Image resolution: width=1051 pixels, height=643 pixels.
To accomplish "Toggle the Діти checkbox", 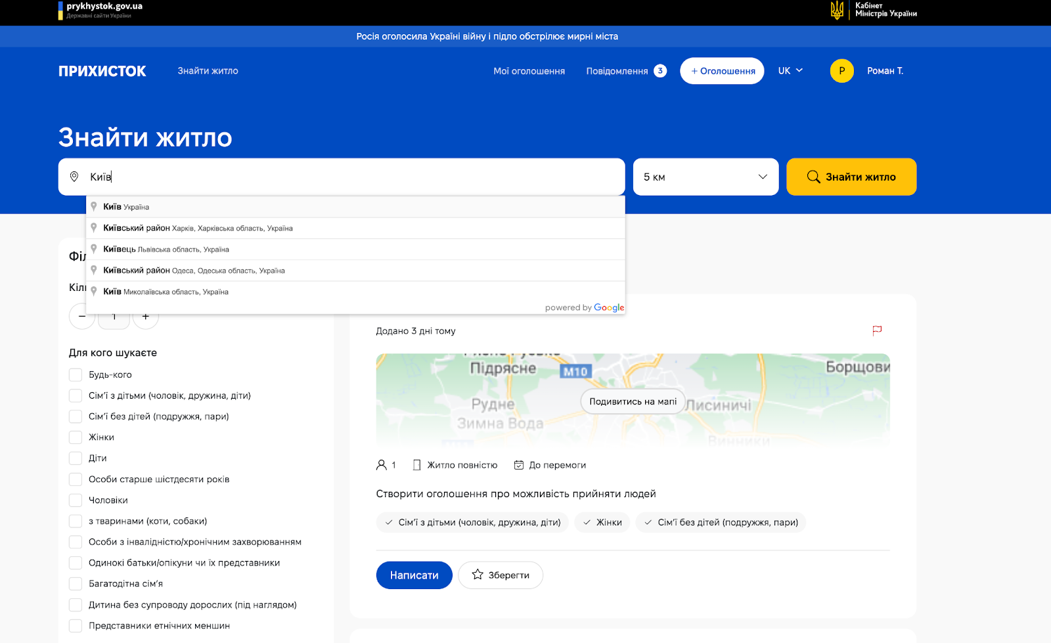I will tap(76, 458).
